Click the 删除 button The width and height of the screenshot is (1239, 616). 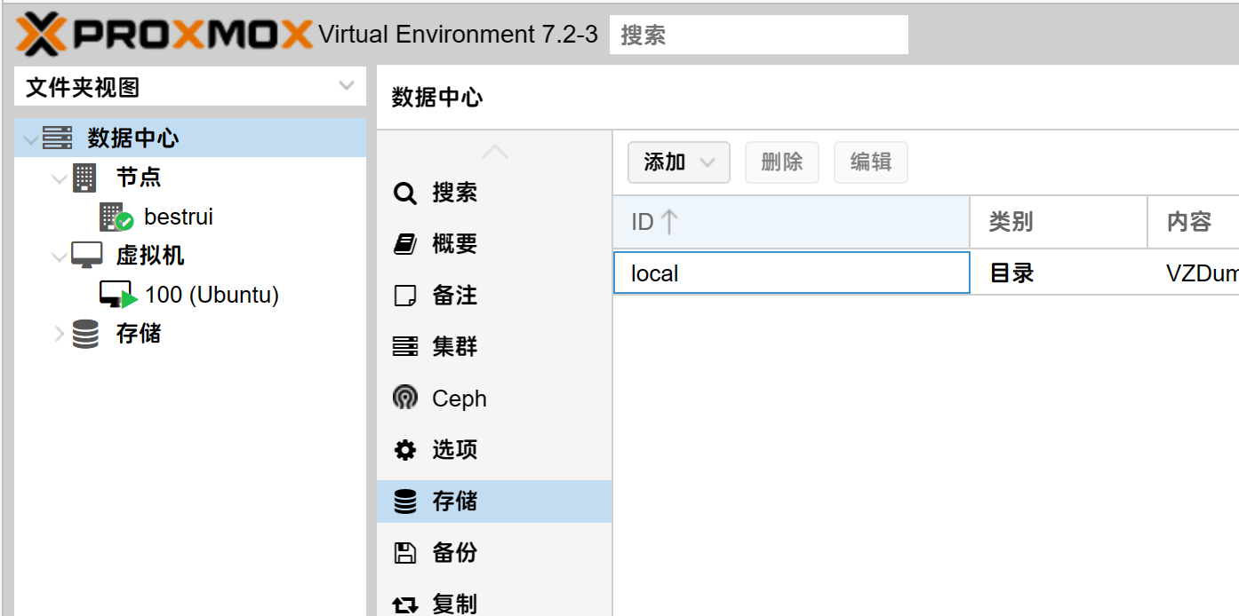782,162
